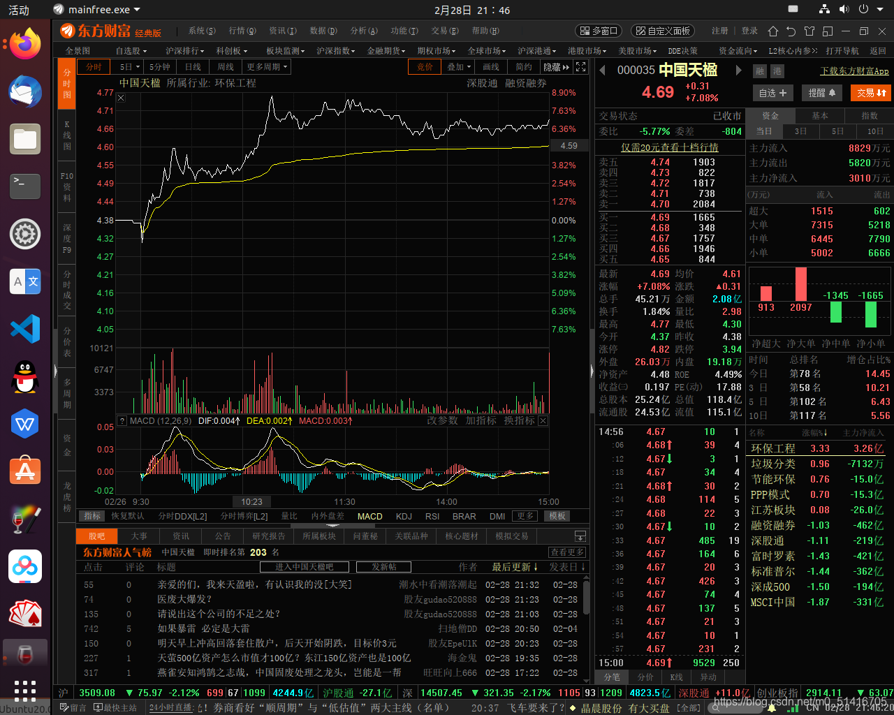Switch to the KDJ indicator

tap(404, 517)
